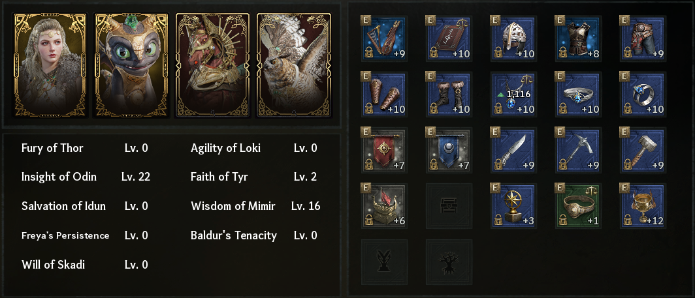This screenshot has width=695, height=298.
Task: Select the green-eyed dragon pet card
Action: (131, 65)
